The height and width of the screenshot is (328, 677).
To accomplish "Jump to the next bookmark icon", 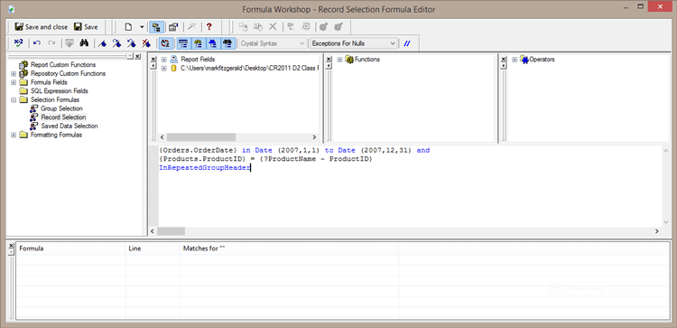I will click(x=116, y=42).
